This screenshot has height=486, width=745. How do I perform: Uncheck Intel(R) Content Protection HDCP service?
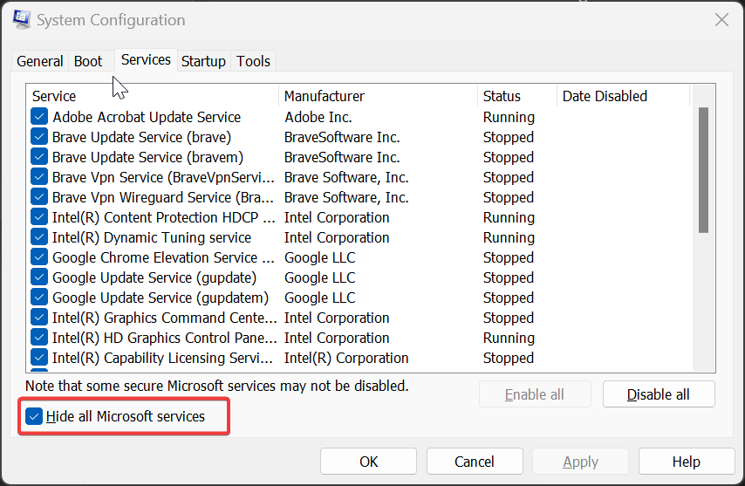point(39,217)
